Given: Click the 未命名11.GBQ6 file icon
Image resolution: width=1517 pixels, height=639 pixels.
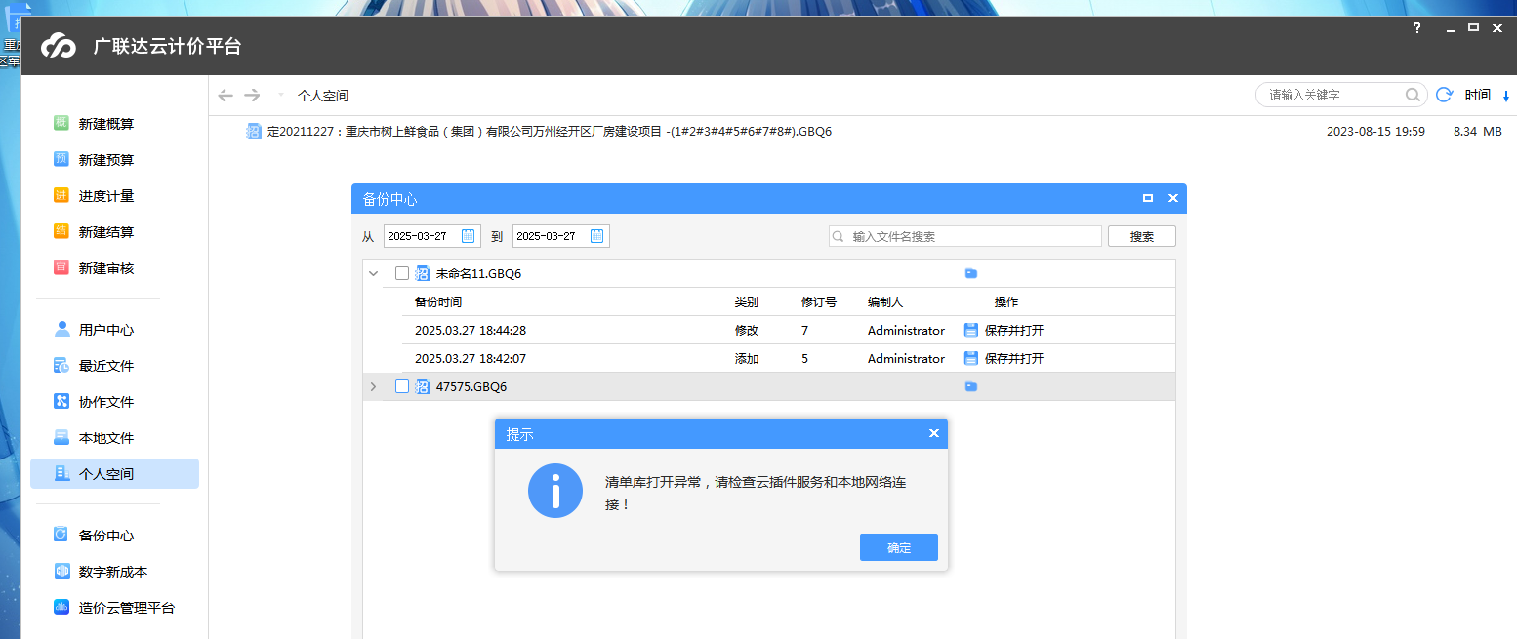Looking at the screenshot, I should (x=423, y=273).
